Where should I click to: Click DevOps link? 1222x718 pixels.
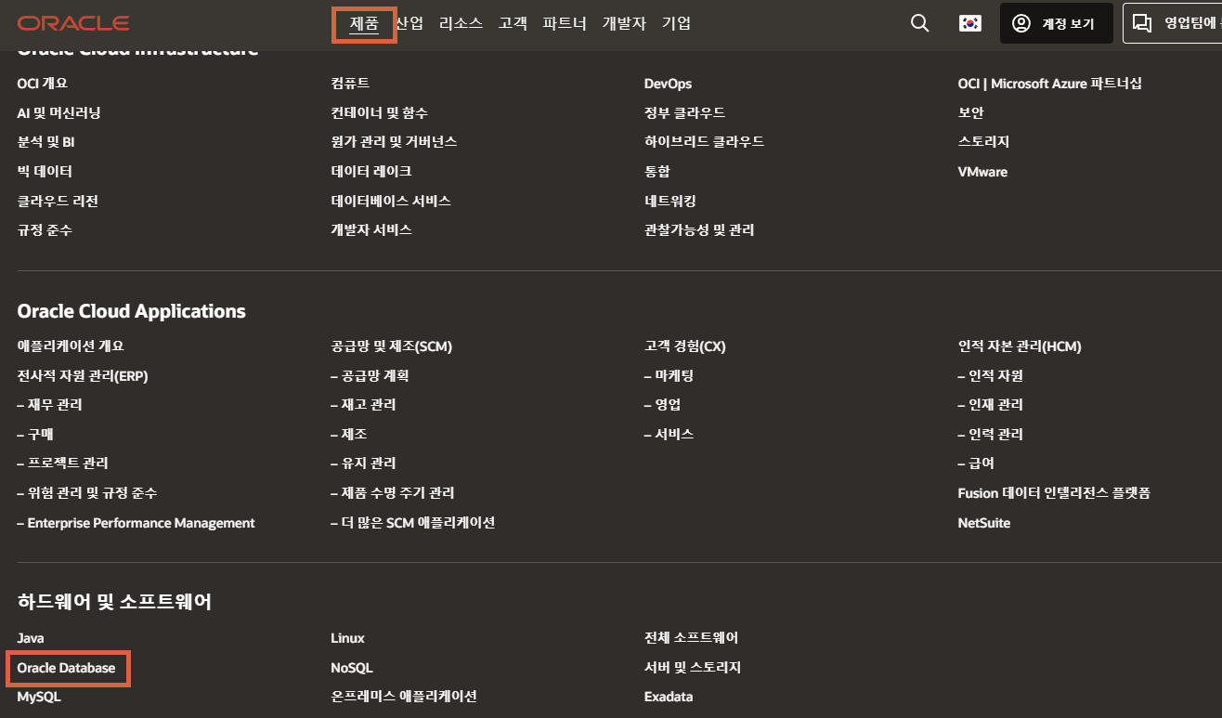tap(668, 84)
